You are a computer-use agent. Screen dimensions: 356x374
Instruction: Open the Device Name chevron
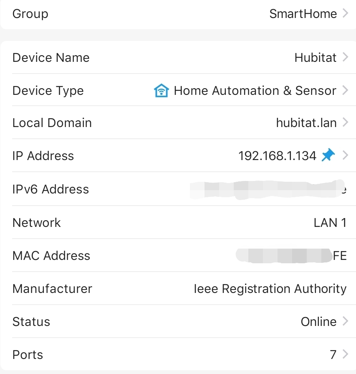[345, 57]
